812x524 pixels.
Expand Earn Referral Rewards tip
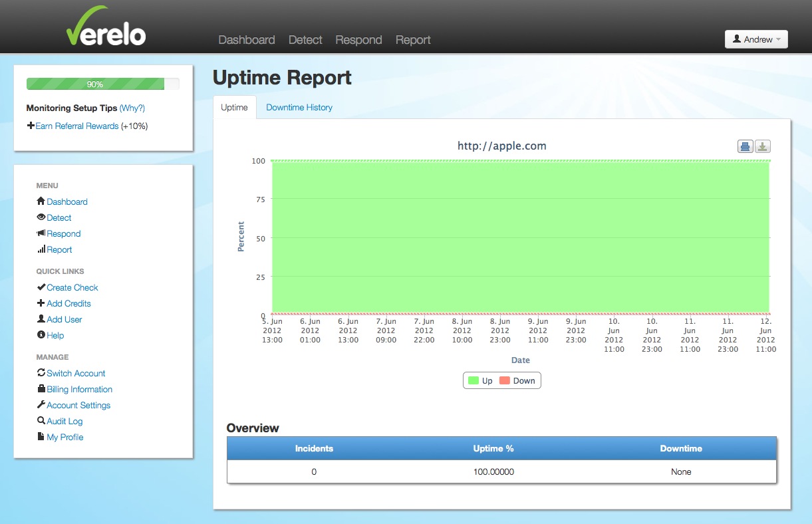click(x=76, y=126)
